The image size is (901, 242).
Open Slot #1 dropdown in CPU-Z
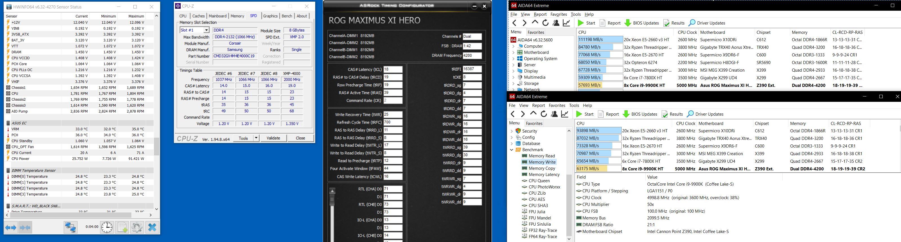206,30
